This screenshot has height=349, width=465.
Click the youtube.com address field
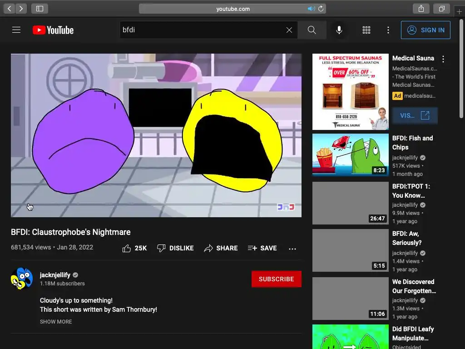coord(232,9)
